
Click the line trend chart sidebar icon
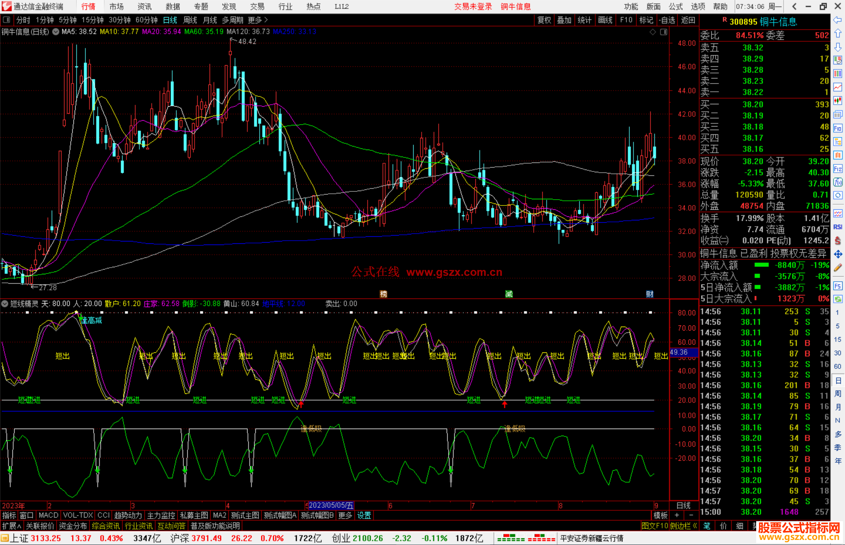(x=838, y=87)
